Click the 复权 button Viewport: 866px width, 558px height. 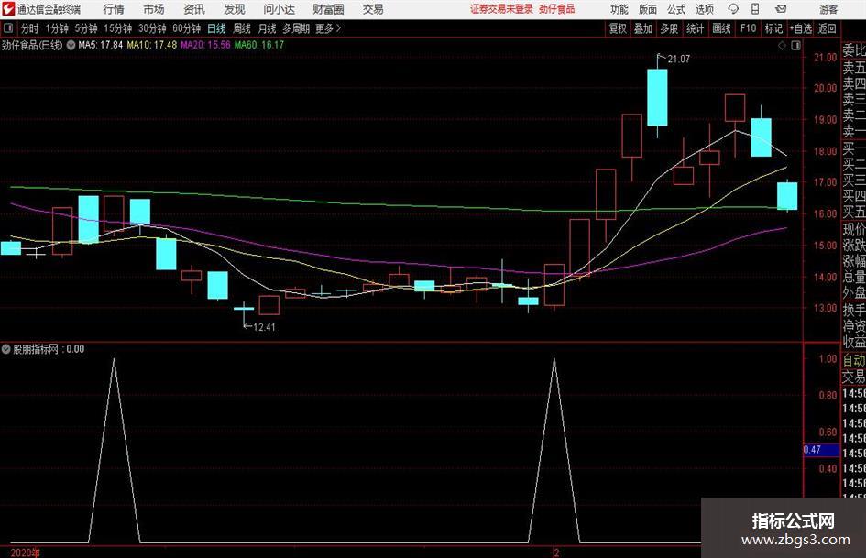tap(618, 28)
